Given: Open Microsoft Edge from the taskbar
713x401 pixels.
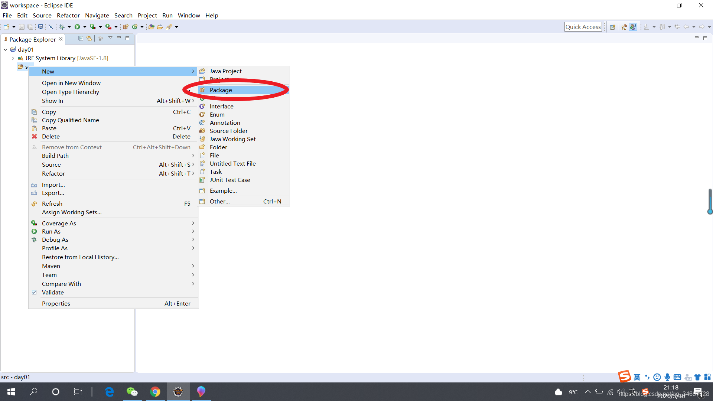Looking at the screenshot, I should pyautogui.click(x=109, y=392).
